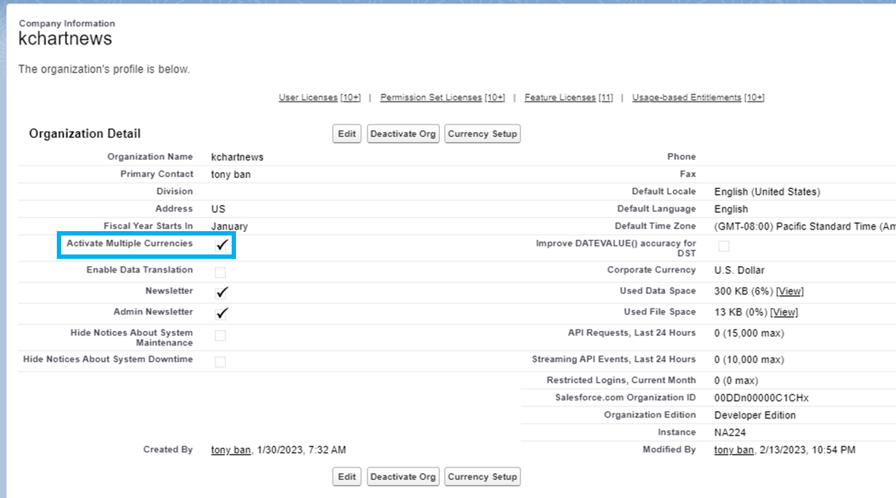
Task: Open the Permission Set Licenses link
Action: (431, 98)
